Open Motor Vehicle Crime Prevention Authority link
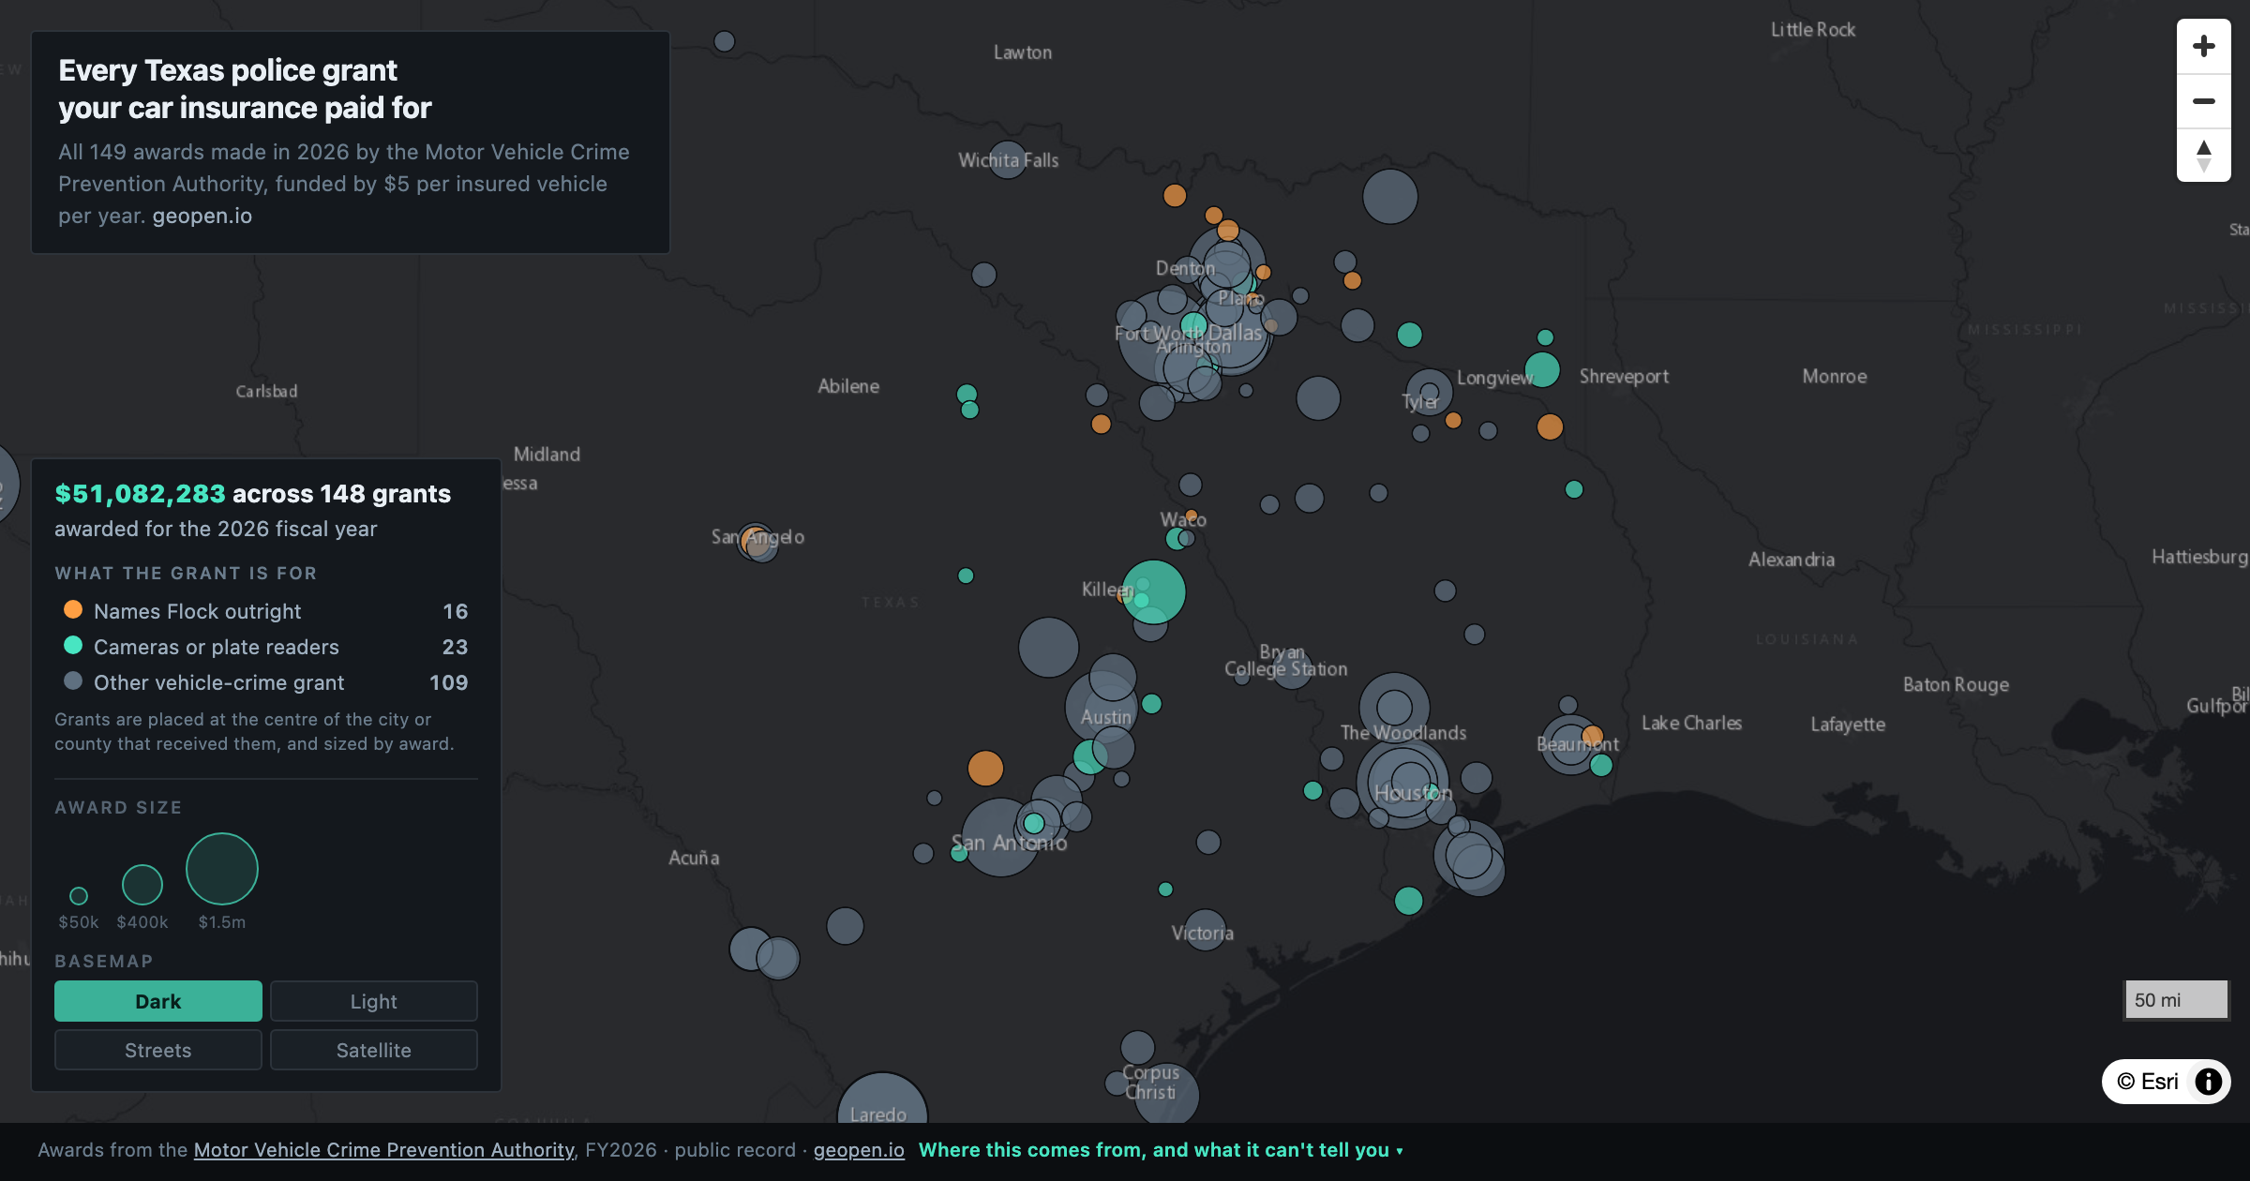2250x1181 pixels. tap(384, 1150)
